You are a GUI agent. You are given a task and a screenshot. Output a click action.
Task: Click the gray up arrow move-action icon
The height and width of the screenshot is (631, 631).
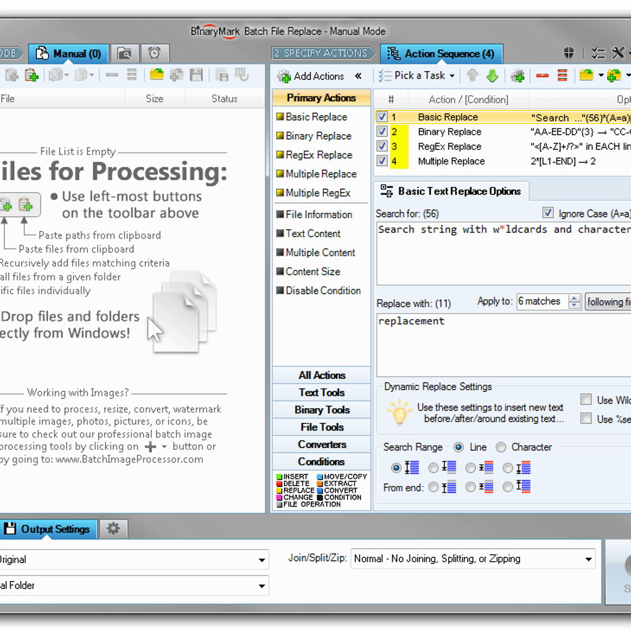click(x=472, y=76)
